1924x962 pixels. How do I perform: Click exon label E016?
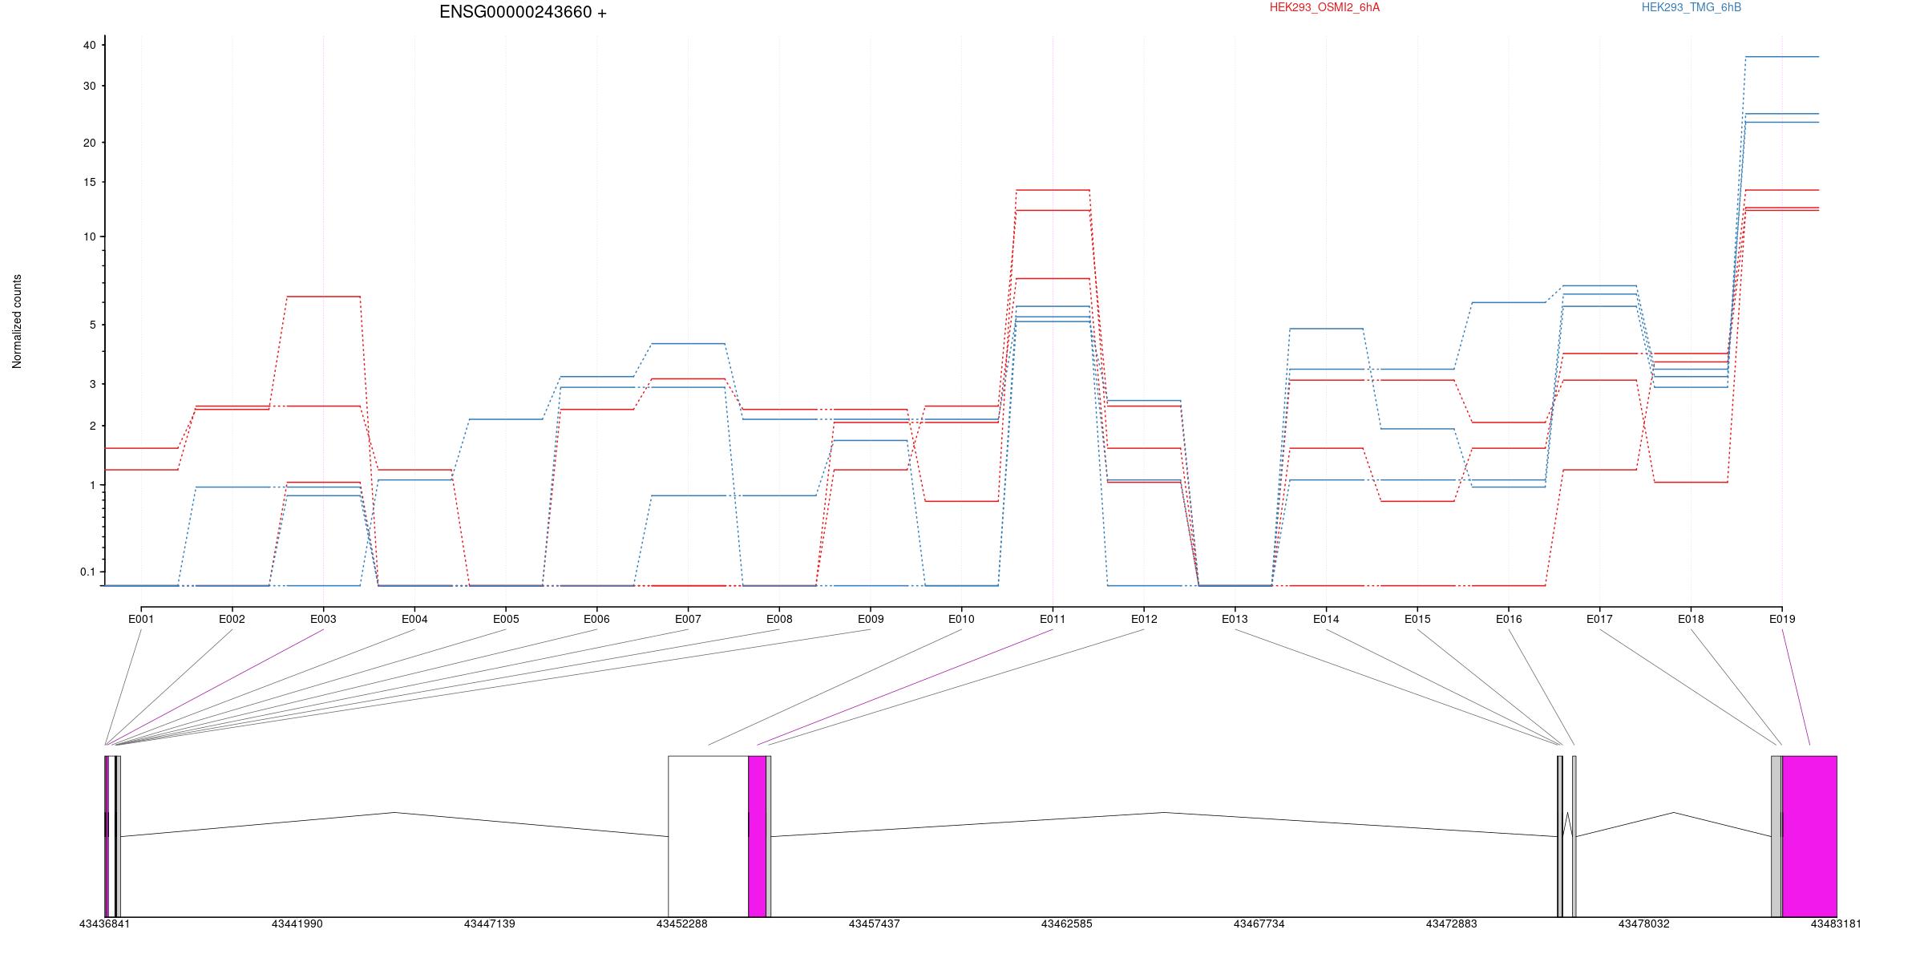pyautogui.click(x=1509, y=619)
